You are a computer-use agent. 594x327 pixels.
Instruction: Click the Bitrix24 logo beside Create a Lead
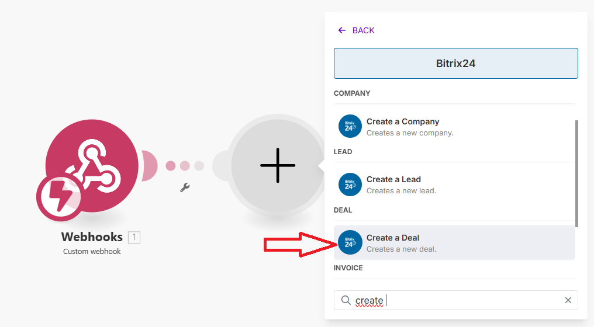(350, 185)
